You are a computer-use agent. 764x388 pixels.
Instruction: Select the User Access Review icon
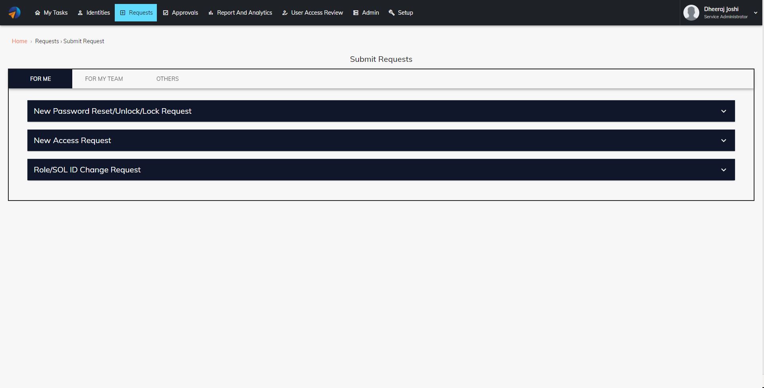[x=284, y=12]
